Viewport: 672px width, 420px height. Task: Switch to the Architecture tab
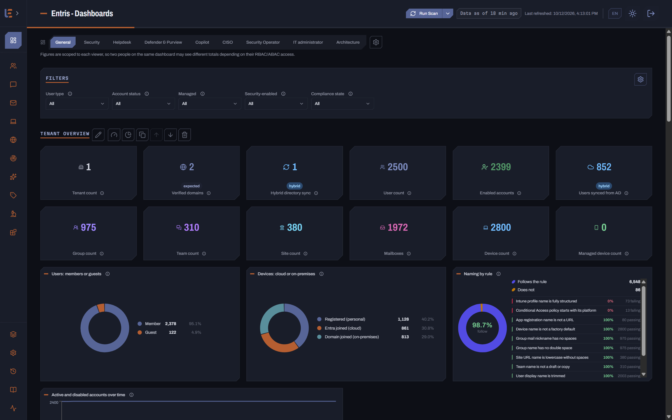(x=348, y=42)
